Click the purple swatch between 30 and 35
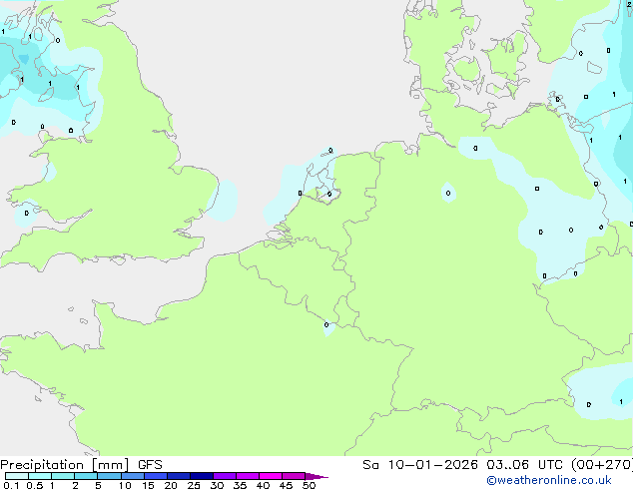The width and height of the screenshot is (633, 489). click(x=224, y=476)
